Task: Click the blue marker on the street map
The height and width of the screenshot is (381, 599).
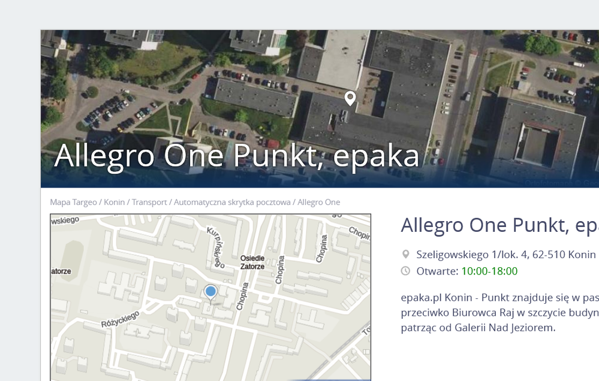Action: coord(210,292)
